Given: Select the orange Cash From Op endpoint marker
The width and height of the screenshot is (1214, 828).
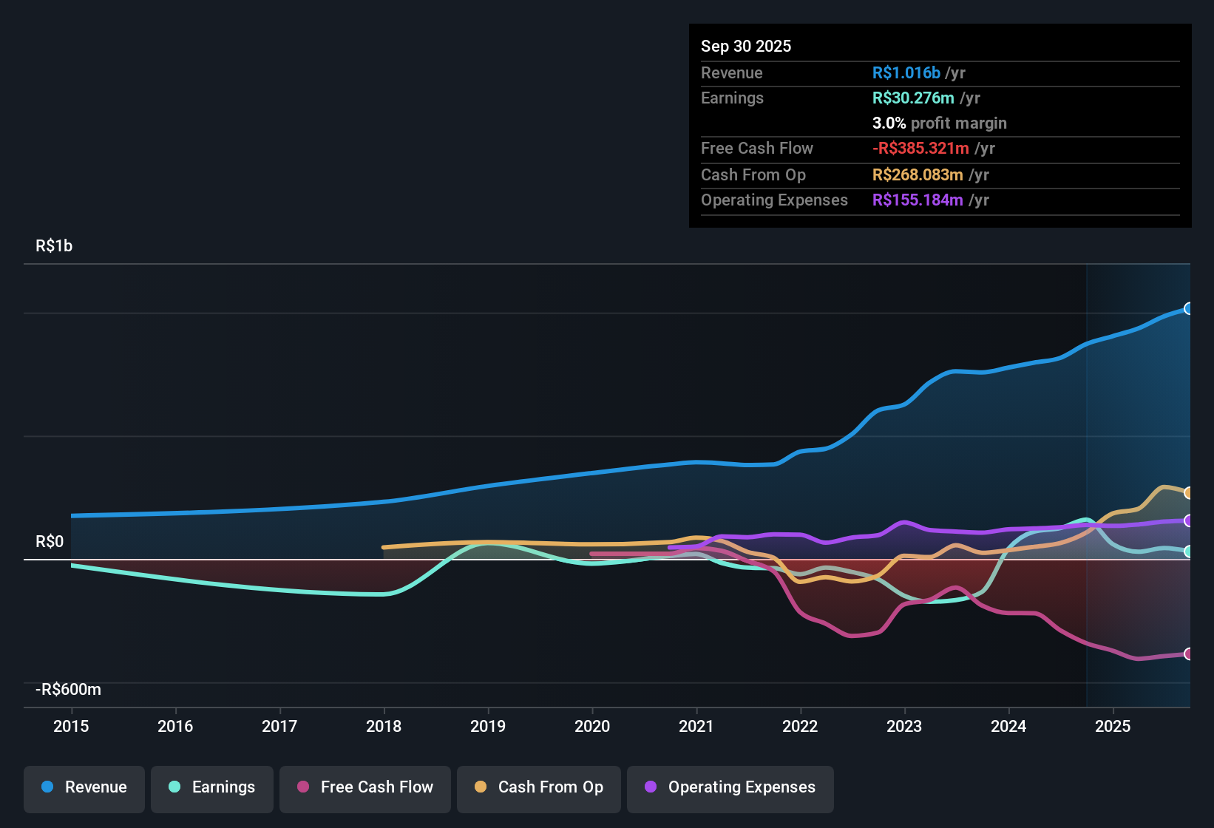Looking at the screenshot, I should click(1188, 491).
